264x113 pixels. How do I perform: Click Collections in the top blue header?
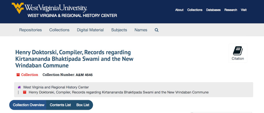coord(195,10)
